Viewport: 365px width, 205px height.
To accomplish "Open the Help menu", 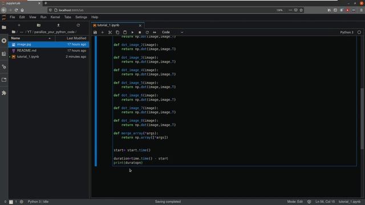I will (x=95, y=17).
